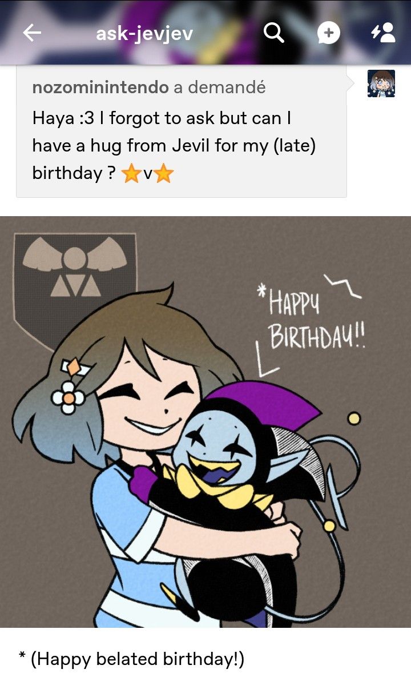411x673 pixels.
Task: Open the ask-jevjev blog title
Action: (x=144, y=34)
